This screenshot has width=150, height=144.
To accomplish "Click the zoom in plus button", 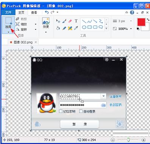I will 144,140.
